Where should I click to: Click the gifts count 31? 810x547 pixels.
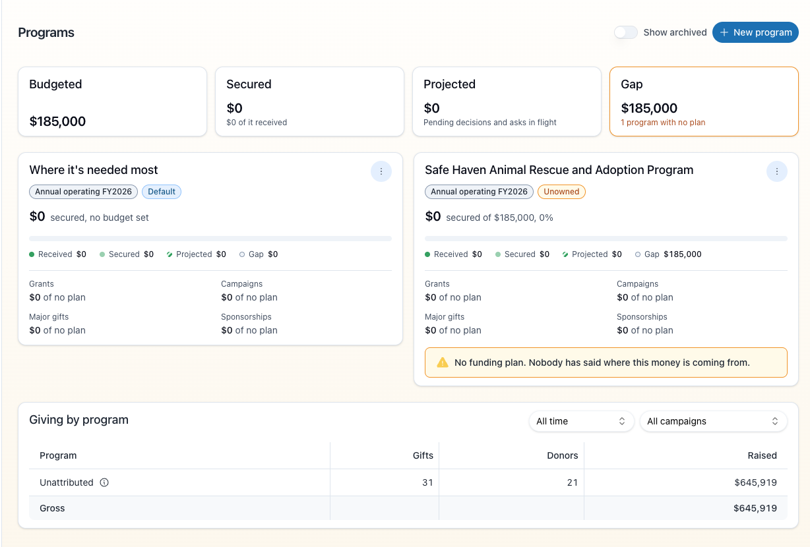coord(427,482)
